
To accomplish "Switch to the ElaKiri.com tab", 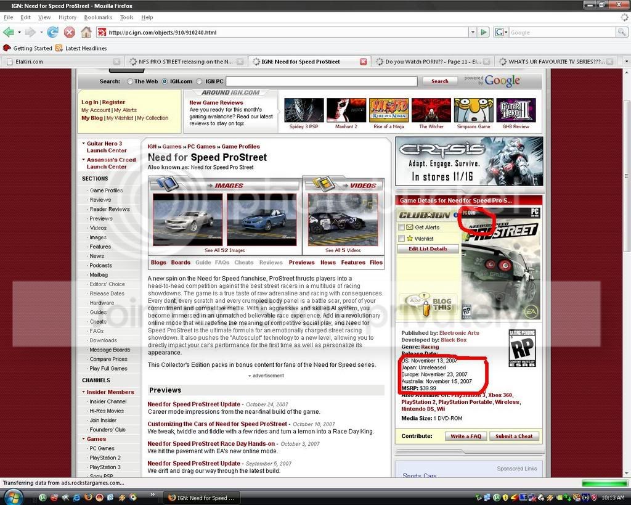I will 62,62.
